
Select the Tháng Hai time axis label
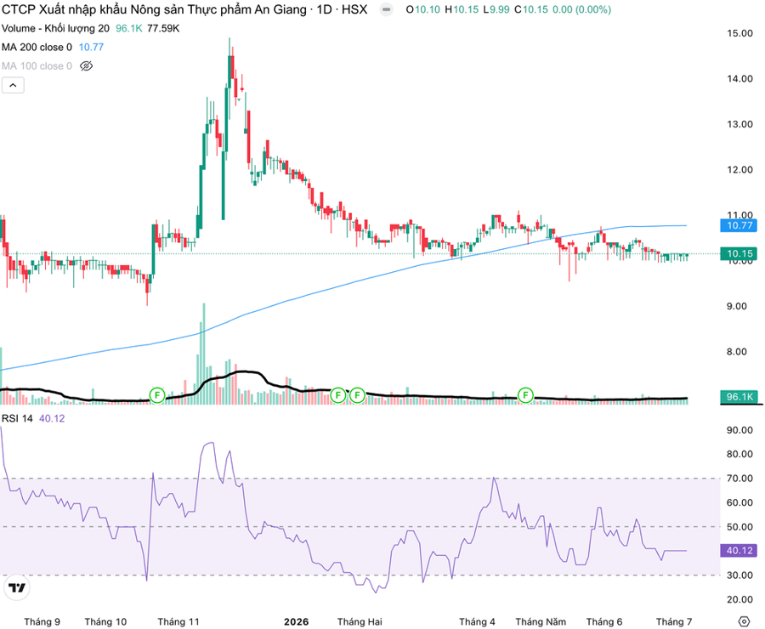pos(360,621)
